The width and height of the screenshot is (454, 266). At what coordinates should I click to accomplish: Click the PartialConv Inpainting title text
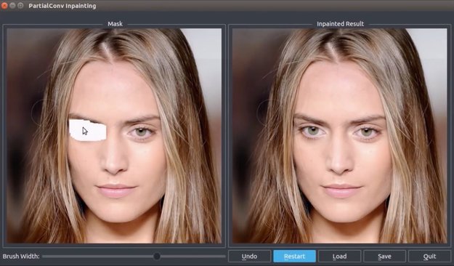click(x=62, y=6)
